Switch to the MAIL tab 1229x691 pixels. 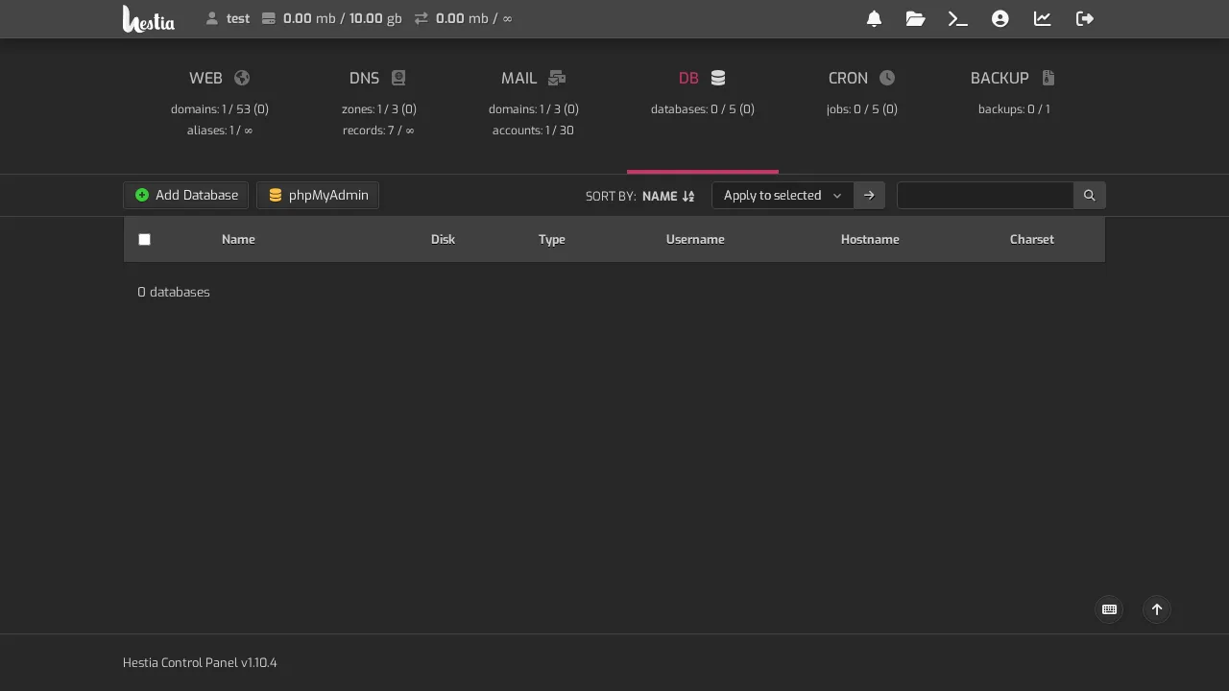pyautogui.click(x=533, y=104)
